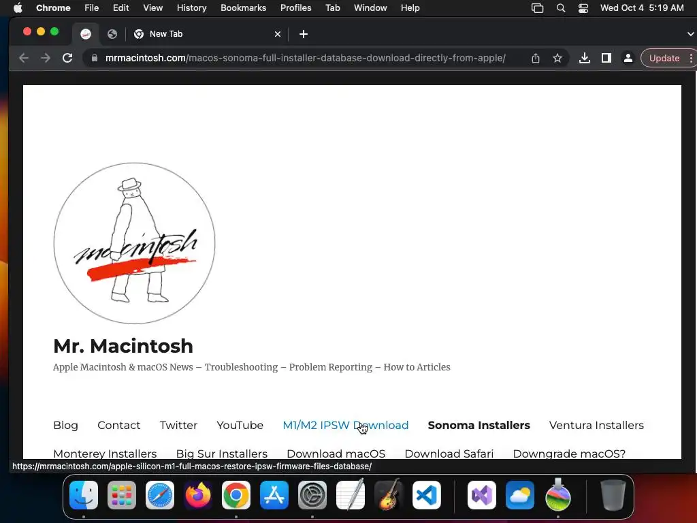The width and height of the screenshot is (697, 523).
Task: Open the Twitter link
Action: pyautogui.click(x=178, y=425)
